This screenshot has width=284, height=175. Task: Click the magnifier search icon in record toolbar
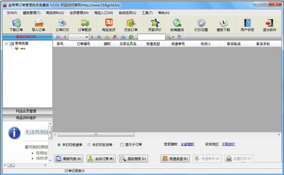(168, 37)
